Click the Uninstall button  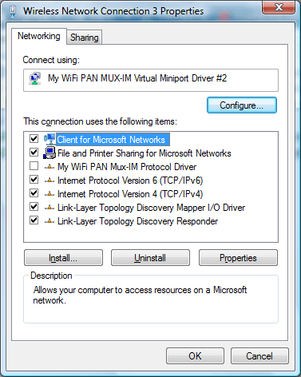[x=150, y=258]
